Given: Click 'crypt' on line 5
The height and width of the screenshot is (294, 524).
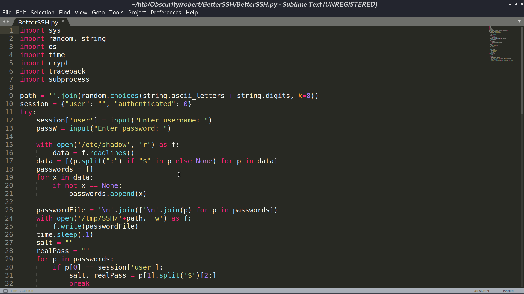Looking at the screenshot, I should (x=59, y=63).
